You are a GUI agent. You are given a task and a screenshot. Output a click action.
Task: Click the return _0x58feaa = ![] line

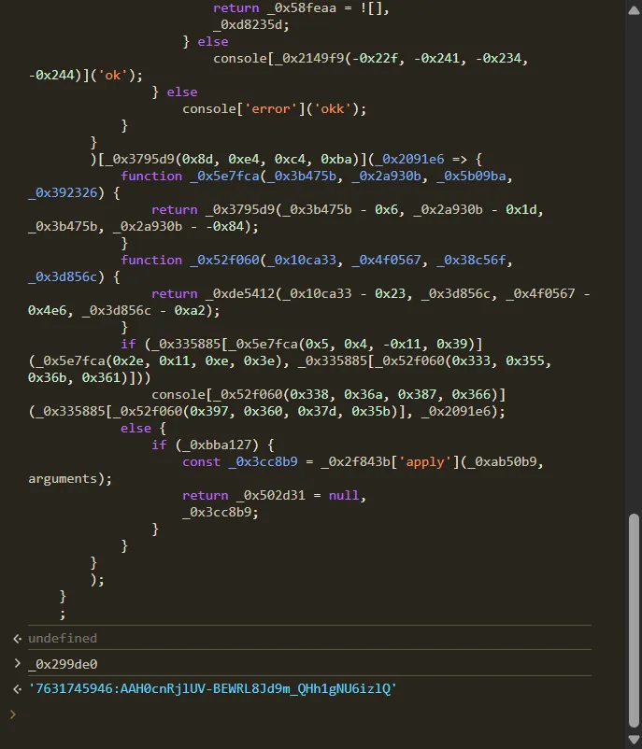tap(301, 8)
